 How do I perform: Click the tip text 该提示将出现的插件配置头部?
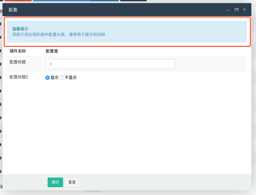coord(38,35)
